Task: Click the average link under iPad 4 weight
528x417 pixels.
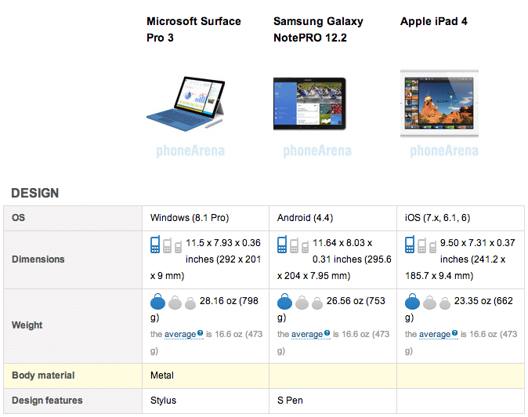Action: (435, 335)
